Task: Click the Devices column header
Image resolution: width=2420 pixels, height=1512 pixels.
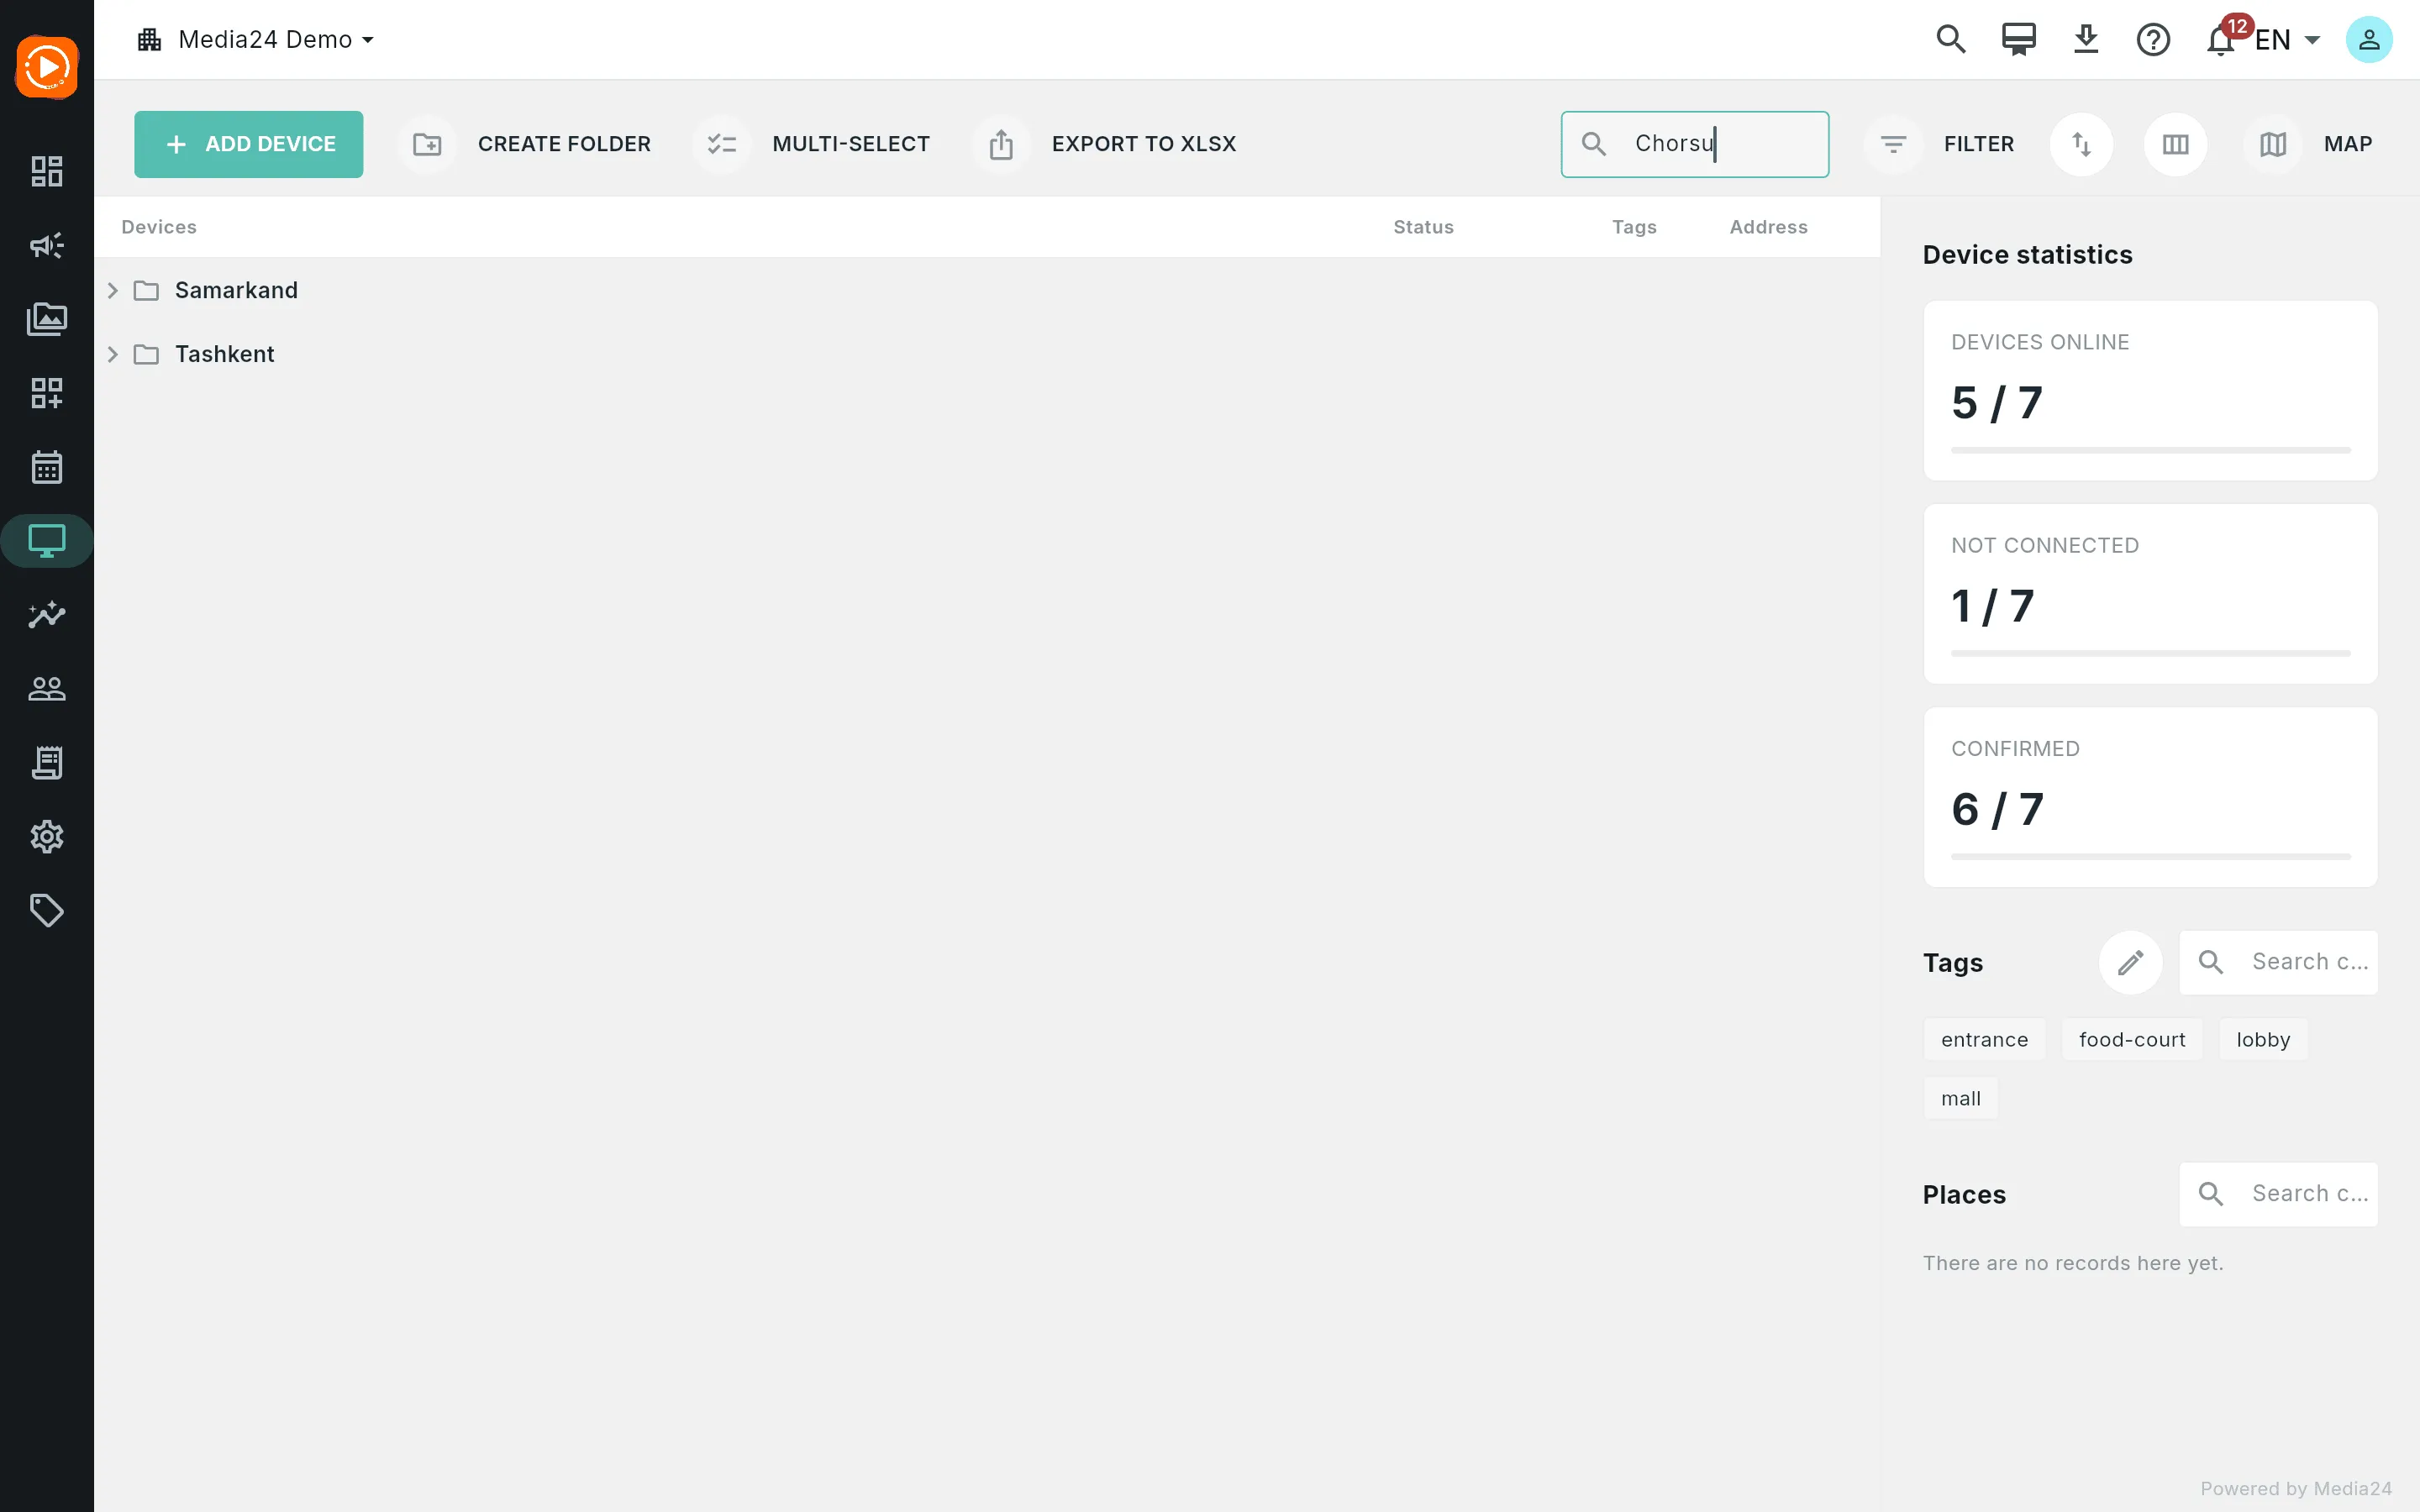Action: point(159,227)
